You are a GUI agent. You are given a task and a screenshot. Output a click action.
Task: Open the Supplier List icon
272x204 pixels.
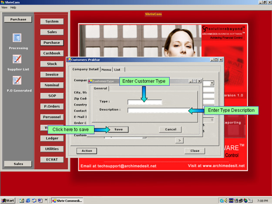[17, 59]
